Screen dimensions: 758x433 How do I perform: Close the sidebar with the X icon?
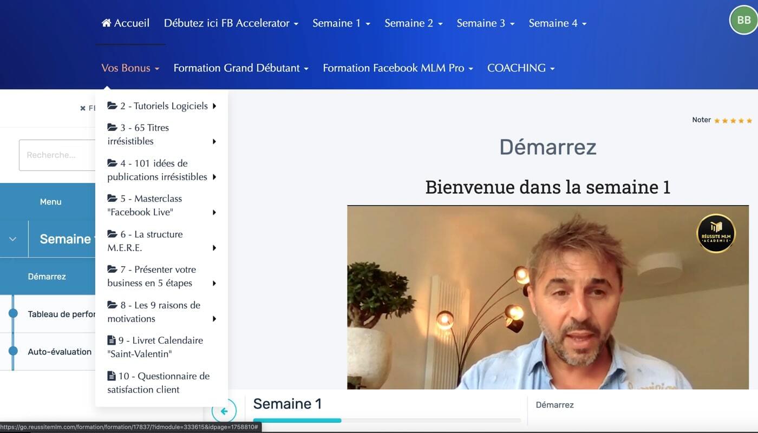click(x=83, y=108)
